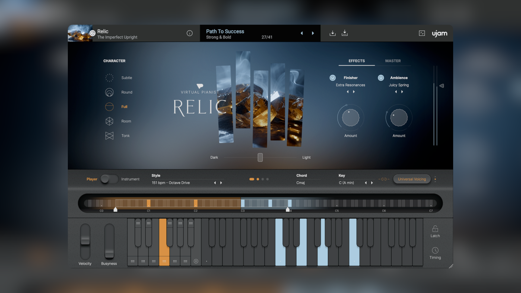Image resolution: width=521 pixels, height=293 pixels.
Task: Select previous Ambience preset with left arrow
Action: click(396, 92)
